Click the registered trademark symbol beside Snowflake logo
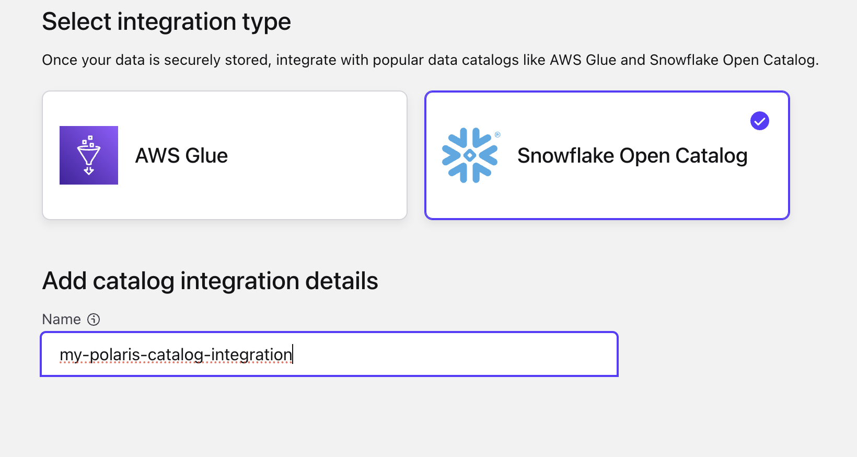The image size is (857, 457). tap(497, 134)
